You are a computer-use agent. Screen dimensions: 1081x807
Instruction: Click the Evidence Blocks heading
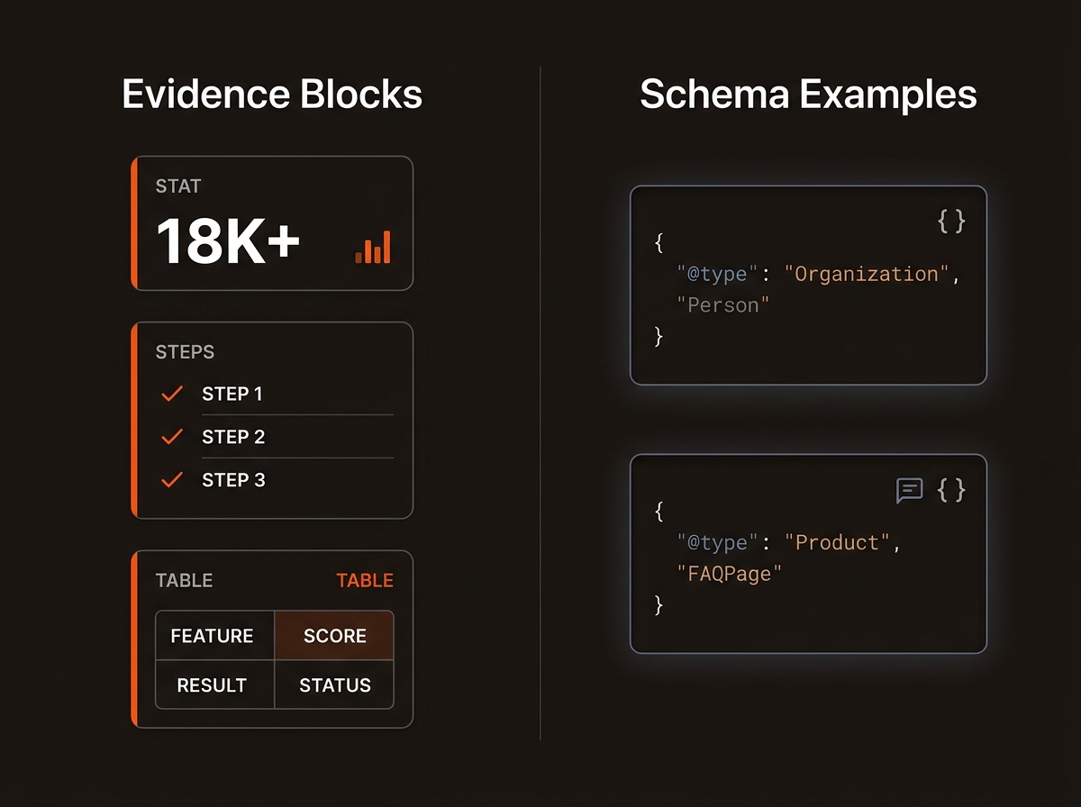pos(272,95)
